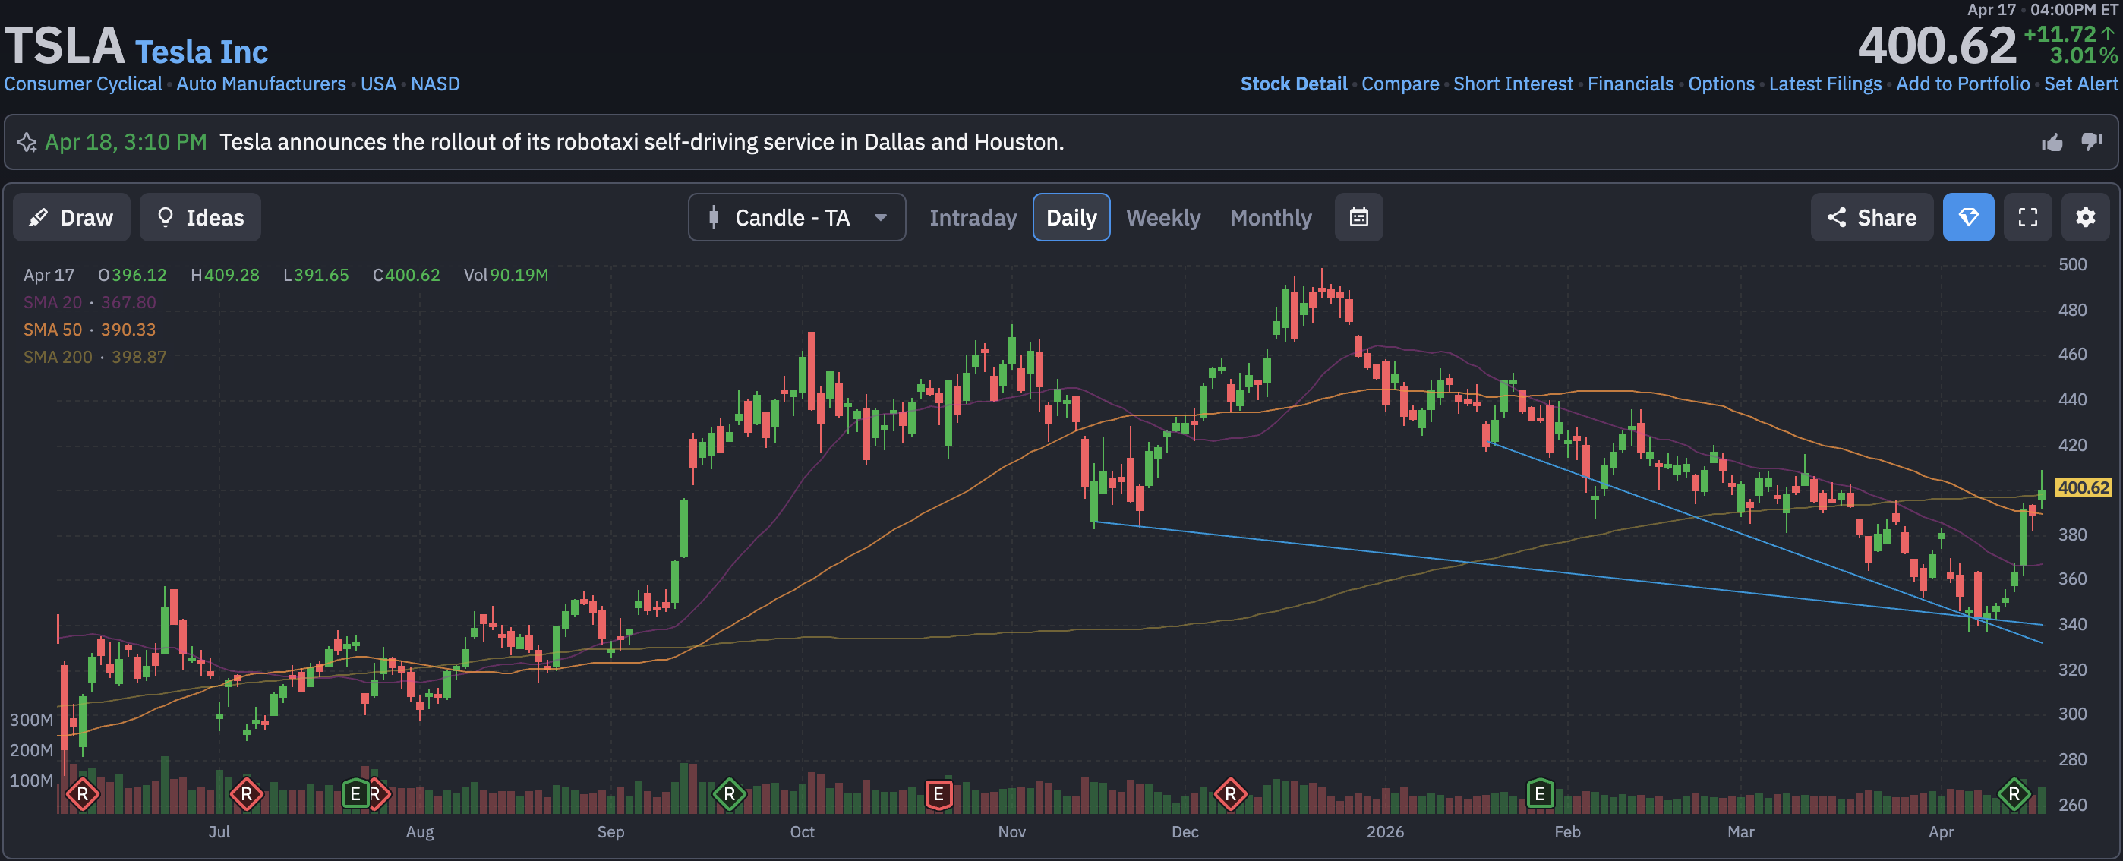Image resolution: width=2123 pixels, height=861 pixels.
Task: Click the Set Alert link
Action: [2080, 84]
